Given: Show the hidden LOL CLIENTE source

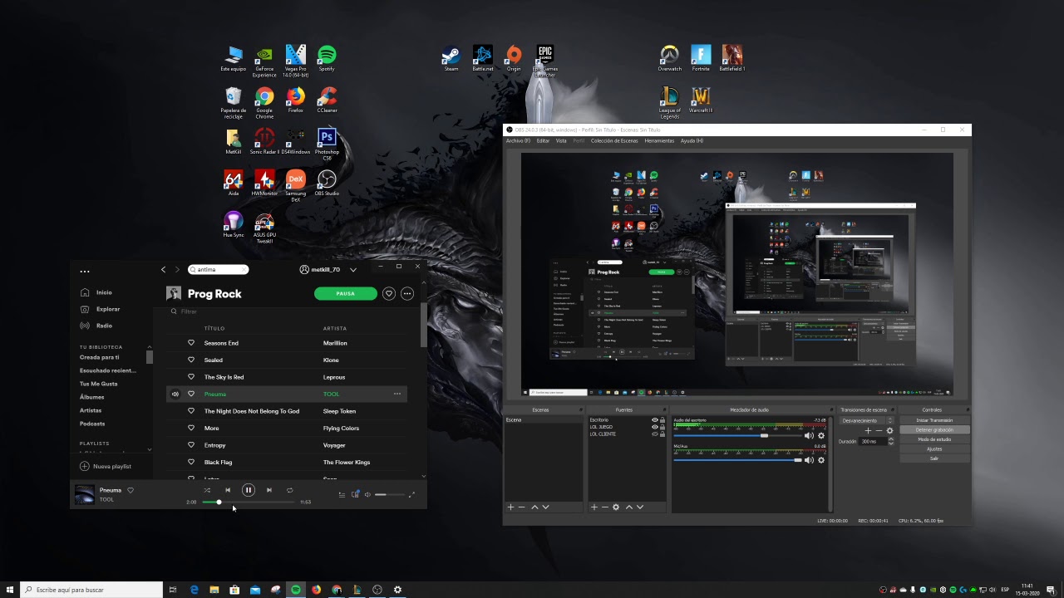Looking at the screenshot, I should click(x=655, y=434).
